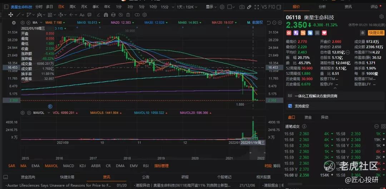Click the Hong Kong market flag icon
The width and height of the screenshot is (386, 189).
pyautogui.click(x=289, y=33)
